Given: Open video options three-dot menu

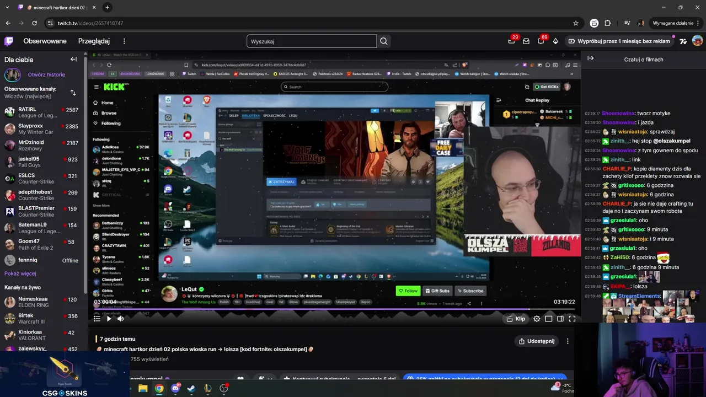Looking at the screenshot, I should 568,341.
